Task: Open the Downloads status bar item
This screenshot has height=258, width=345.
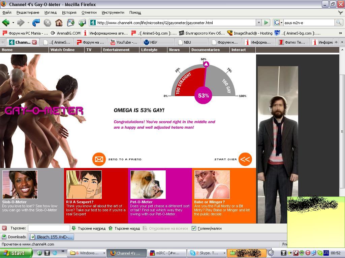Action: point(14,237)
